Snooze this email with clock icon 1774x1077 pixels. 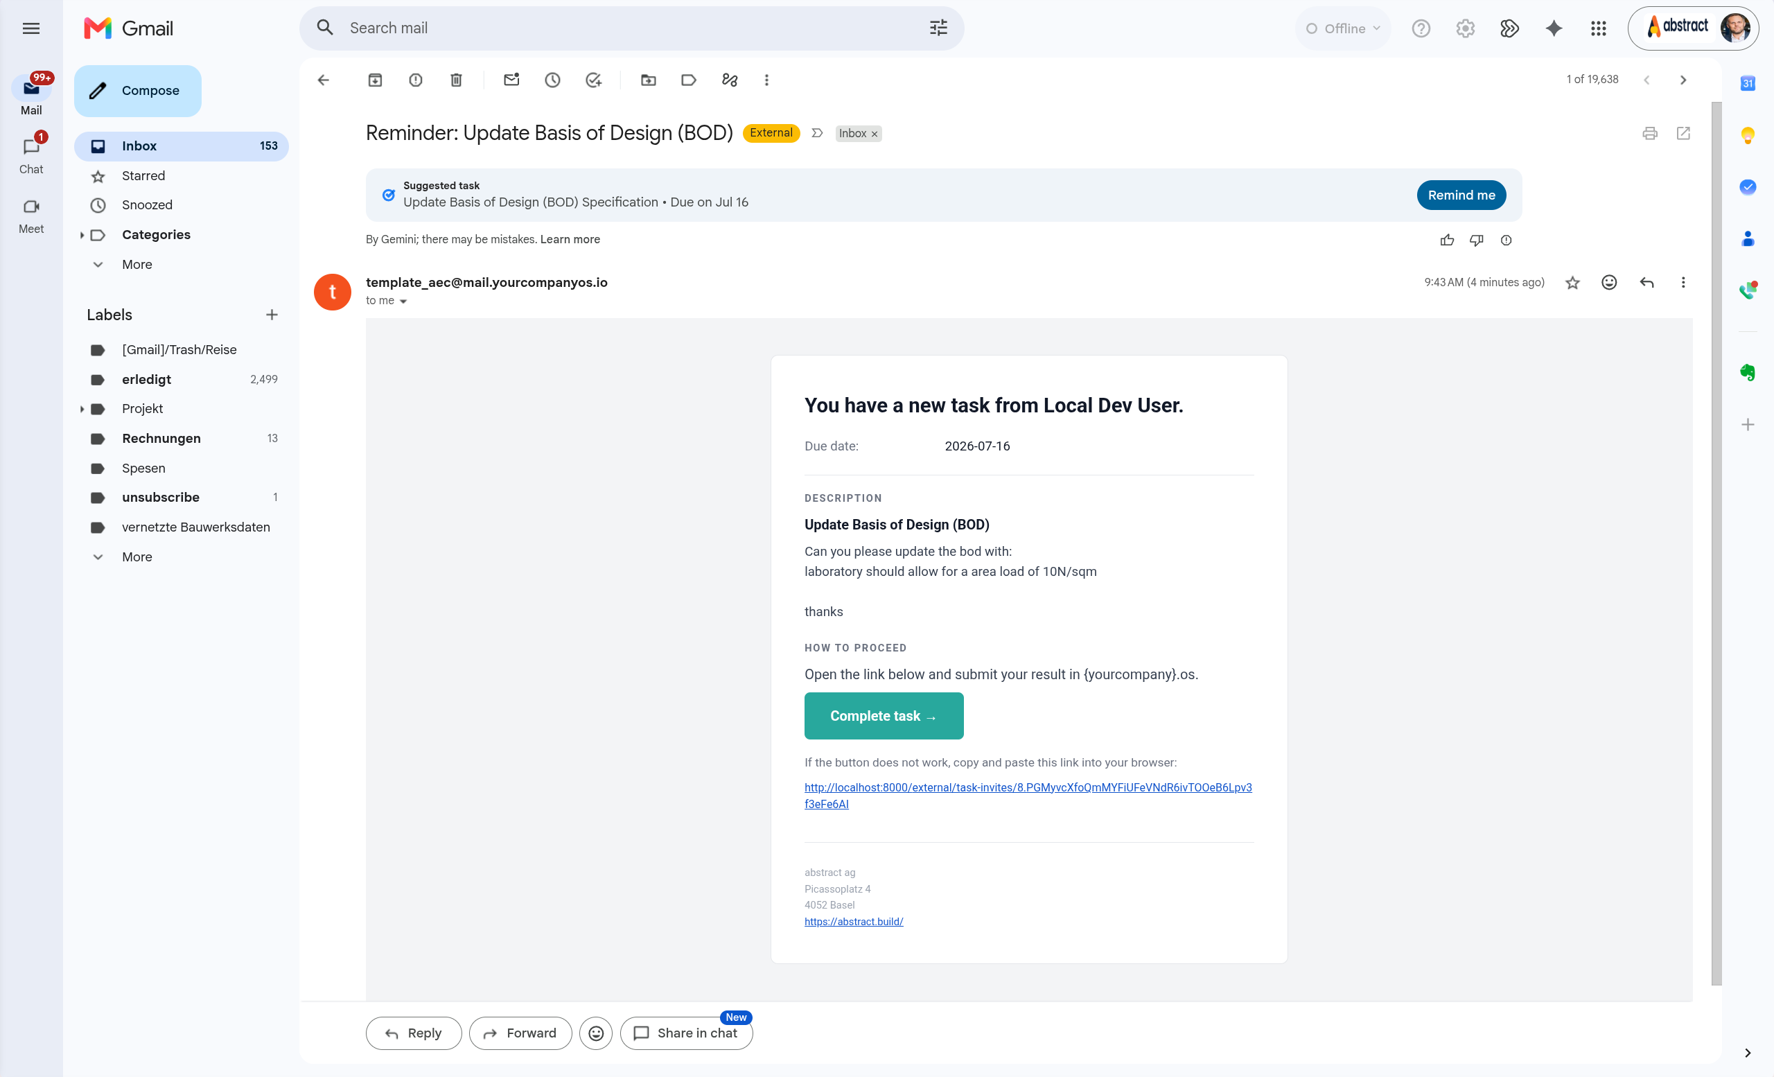tap(552, 80)
